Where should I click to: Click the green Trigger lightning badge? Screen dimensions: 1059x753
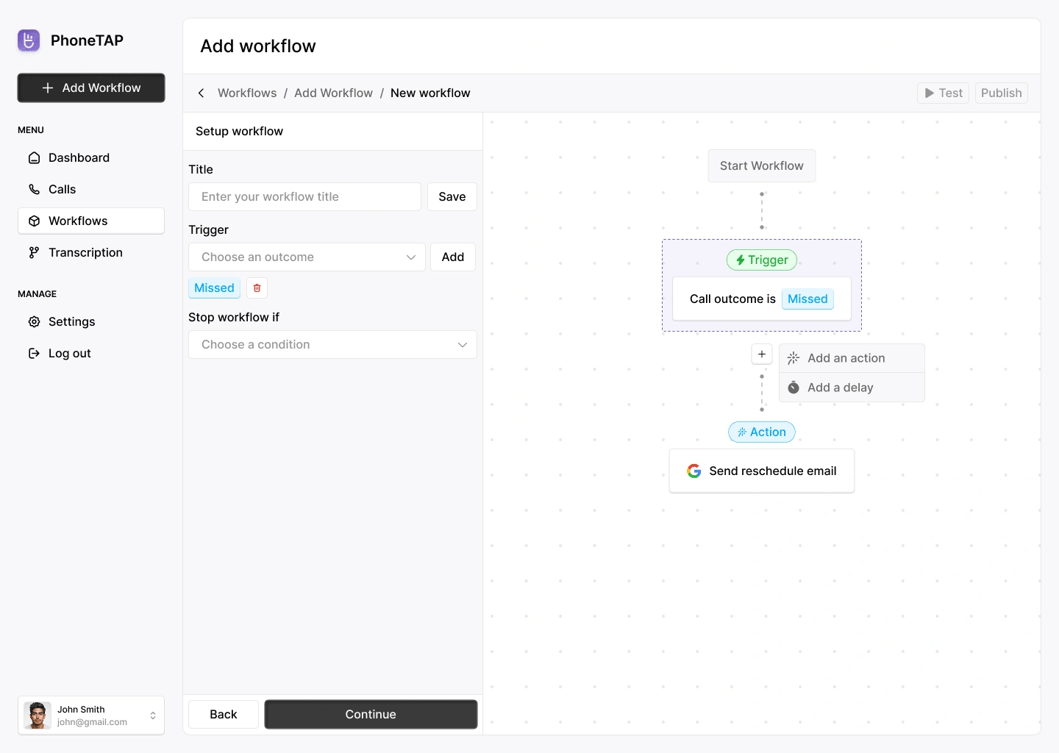pos(762,260)
